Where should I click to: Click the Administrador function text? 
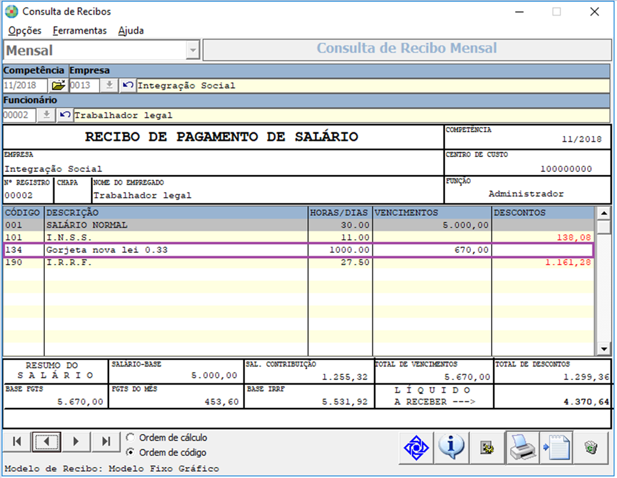[526, 194]
